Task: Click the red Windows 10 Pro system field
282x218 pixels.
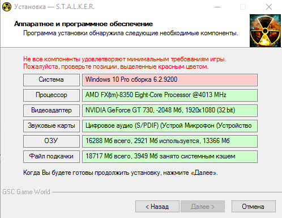Action: point(170,80)
